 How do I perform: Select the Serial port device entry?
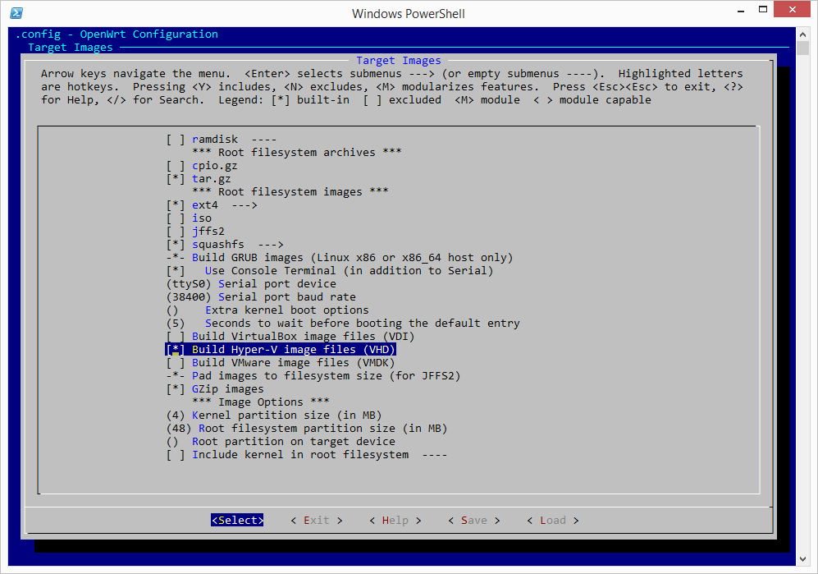click(x=251, y=283)
